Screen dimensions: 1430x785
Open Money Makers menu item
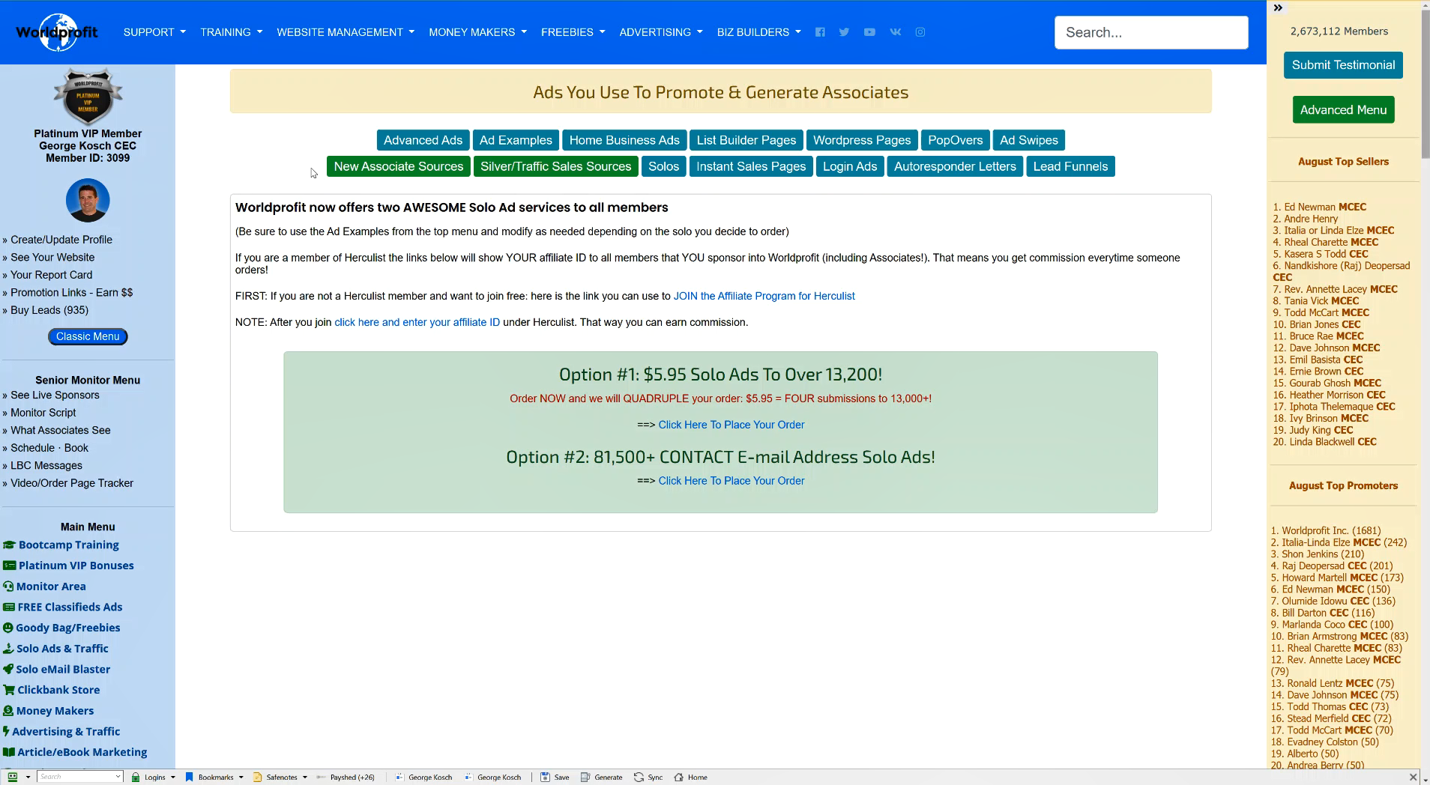[49, 711]
